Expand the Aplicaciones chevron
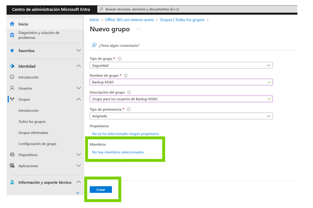This screenshot has height=208, width=313. tap(79, 166)
